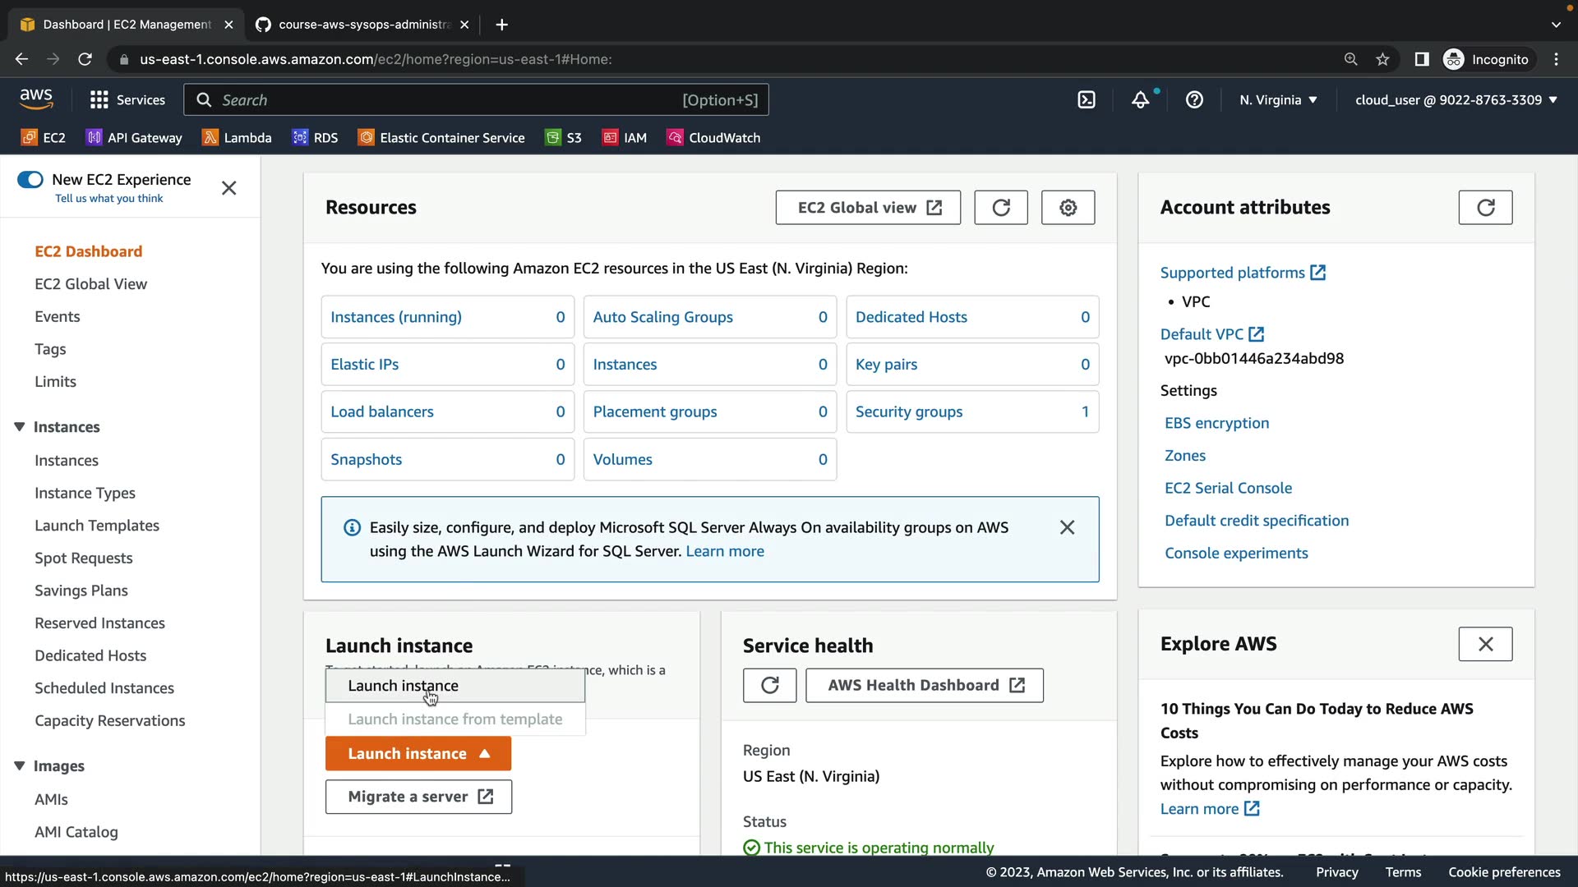Click the Lambda shortcut icon
This screenshot has width=1578, height=887.
pos(210,138)
